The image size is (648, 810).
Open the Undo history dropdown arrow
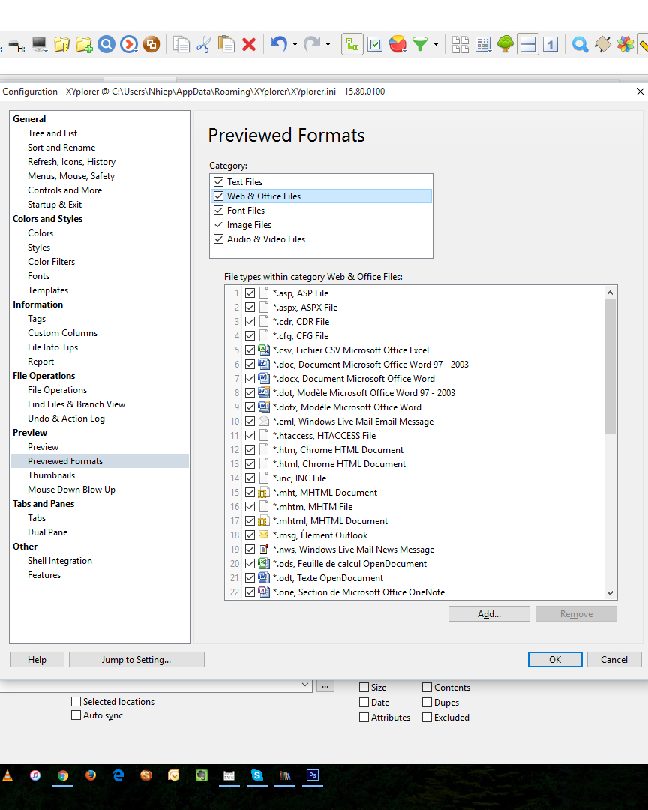click(295, 45)
